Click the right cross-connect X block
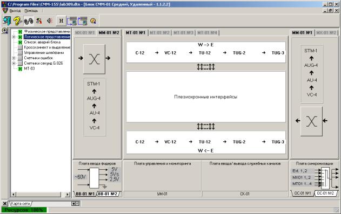The width and height of the screenshot is (341, 214). 311,121
